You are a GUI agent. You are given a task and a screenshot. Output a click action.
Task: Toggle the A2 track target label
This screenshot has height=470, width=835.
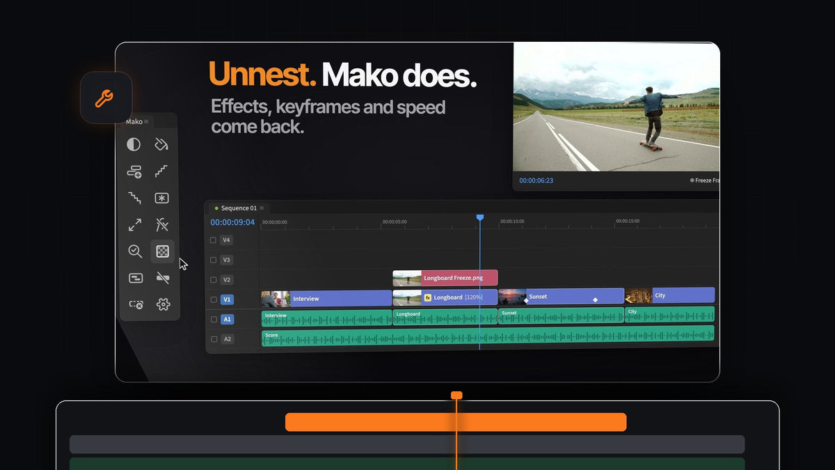point(228,339)
